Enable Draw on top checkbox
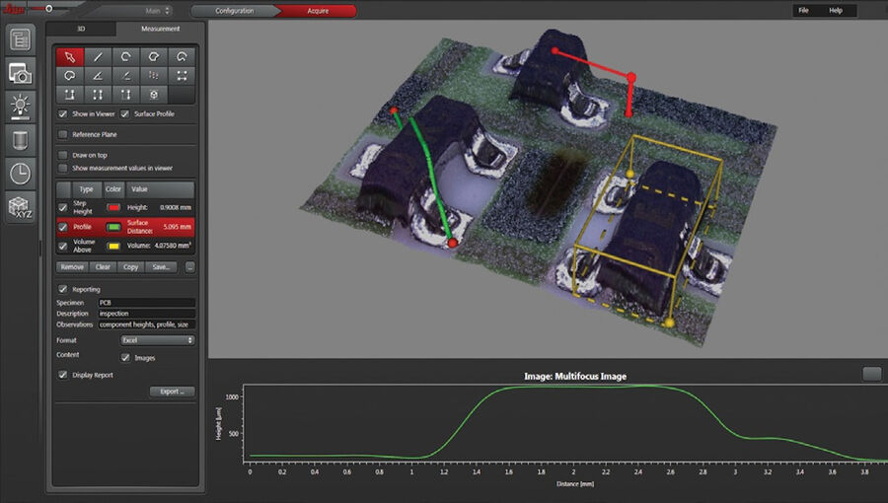 coord(63,155)
